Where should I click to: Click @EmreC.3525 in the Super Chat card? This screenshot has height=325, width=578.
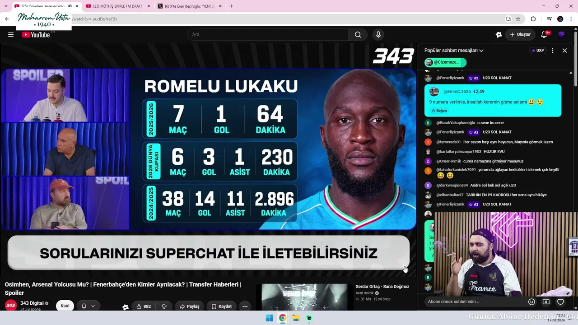(457, 92)
